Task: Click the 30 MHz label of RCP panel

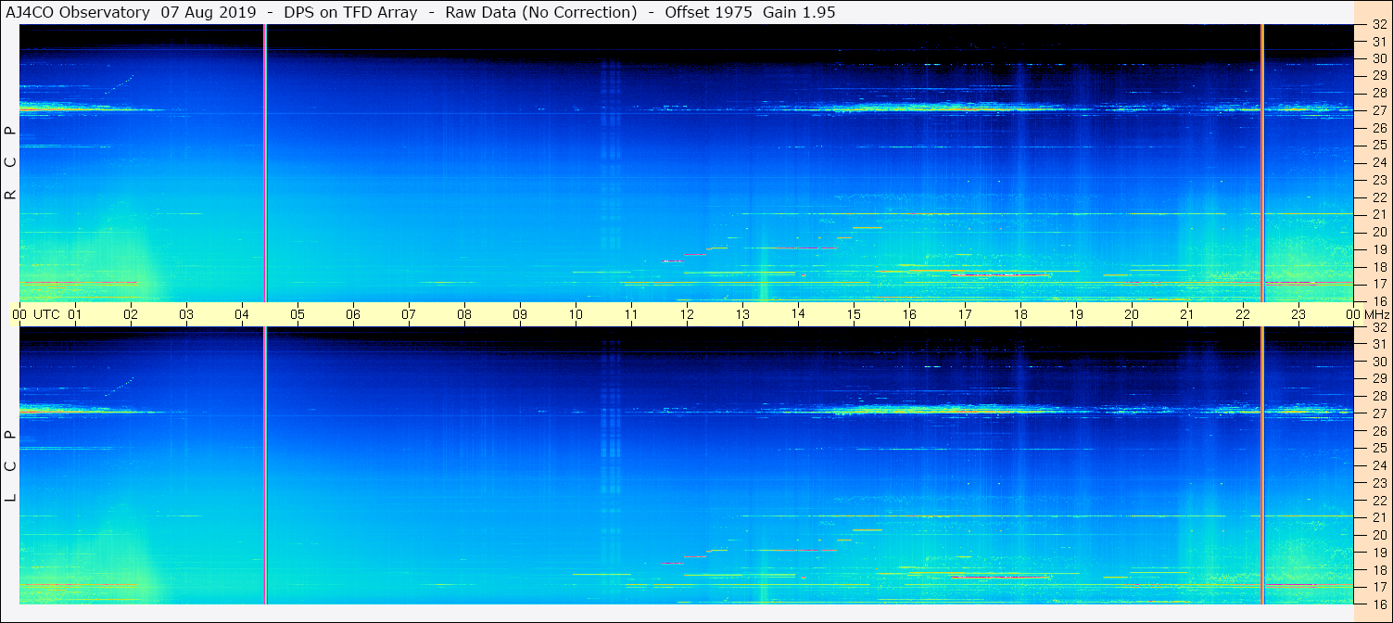Action: coord(1378,58)
